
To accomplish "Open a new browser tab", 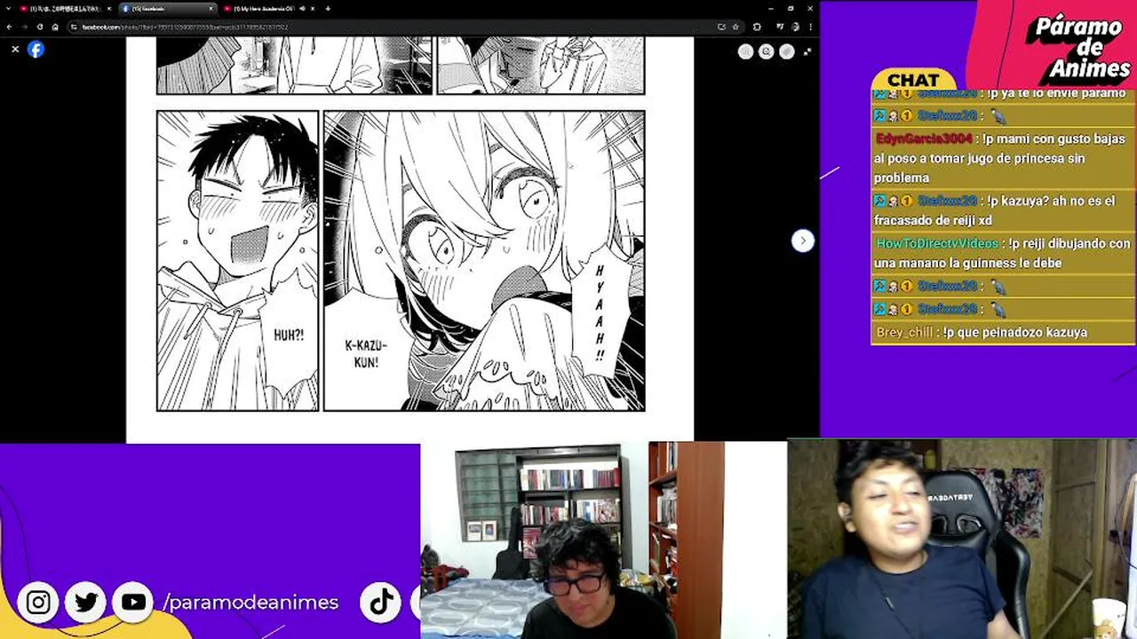I will [x=328, y=9].
